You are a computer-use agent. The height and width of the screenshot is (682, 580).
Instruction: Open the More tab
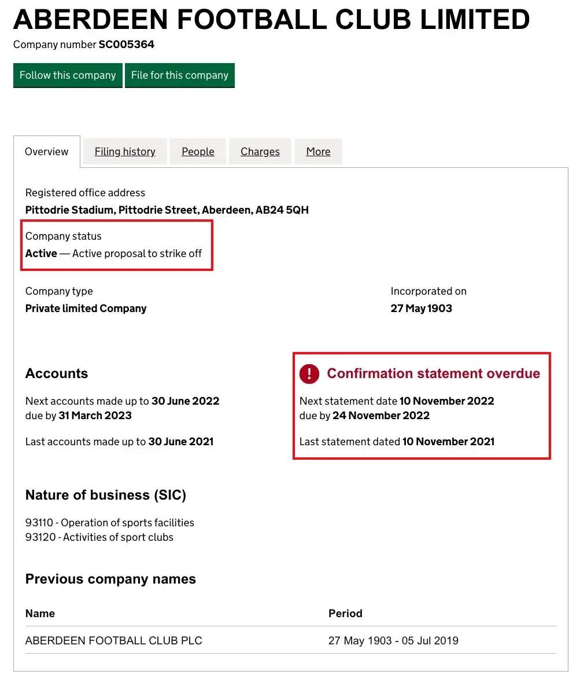point(318,152)
